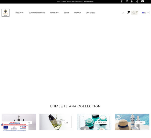Open the LinkedIn social icon

point(132,1)
